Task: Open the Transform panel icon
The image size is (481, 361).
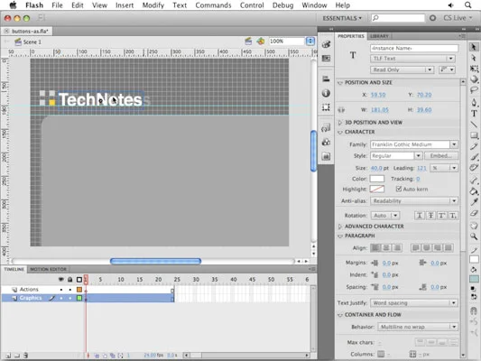Action: point(326,107)
